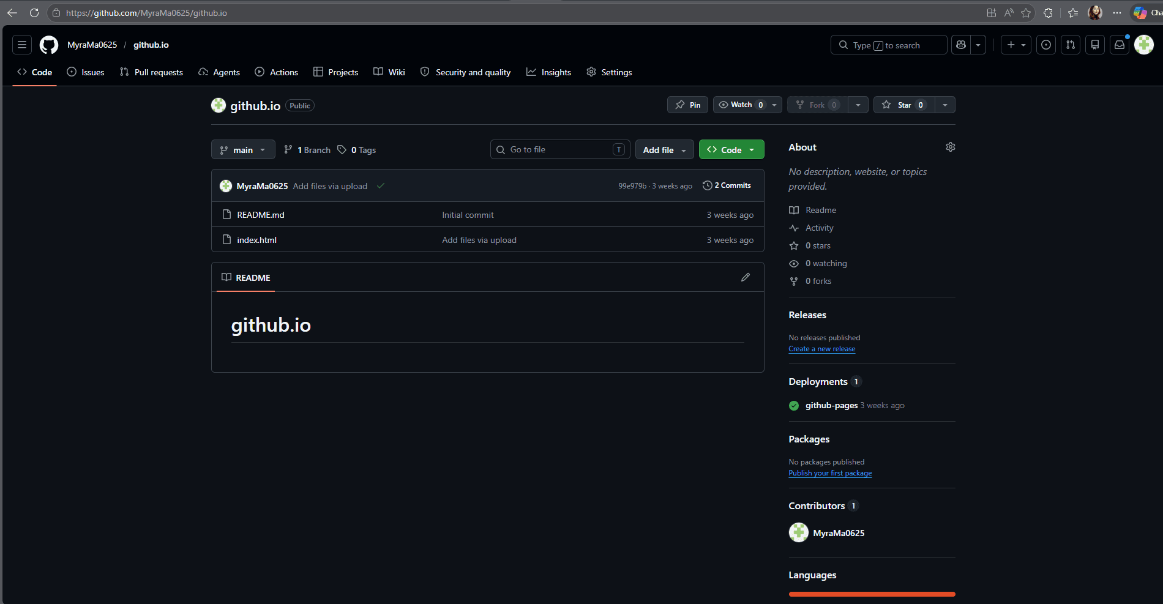Open the repositories icon in header

(1095, 45)
